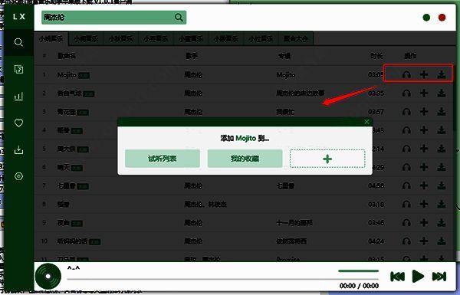Download 青花瓷
Viewport: 460px width, 295px height.
click(442, 111)
